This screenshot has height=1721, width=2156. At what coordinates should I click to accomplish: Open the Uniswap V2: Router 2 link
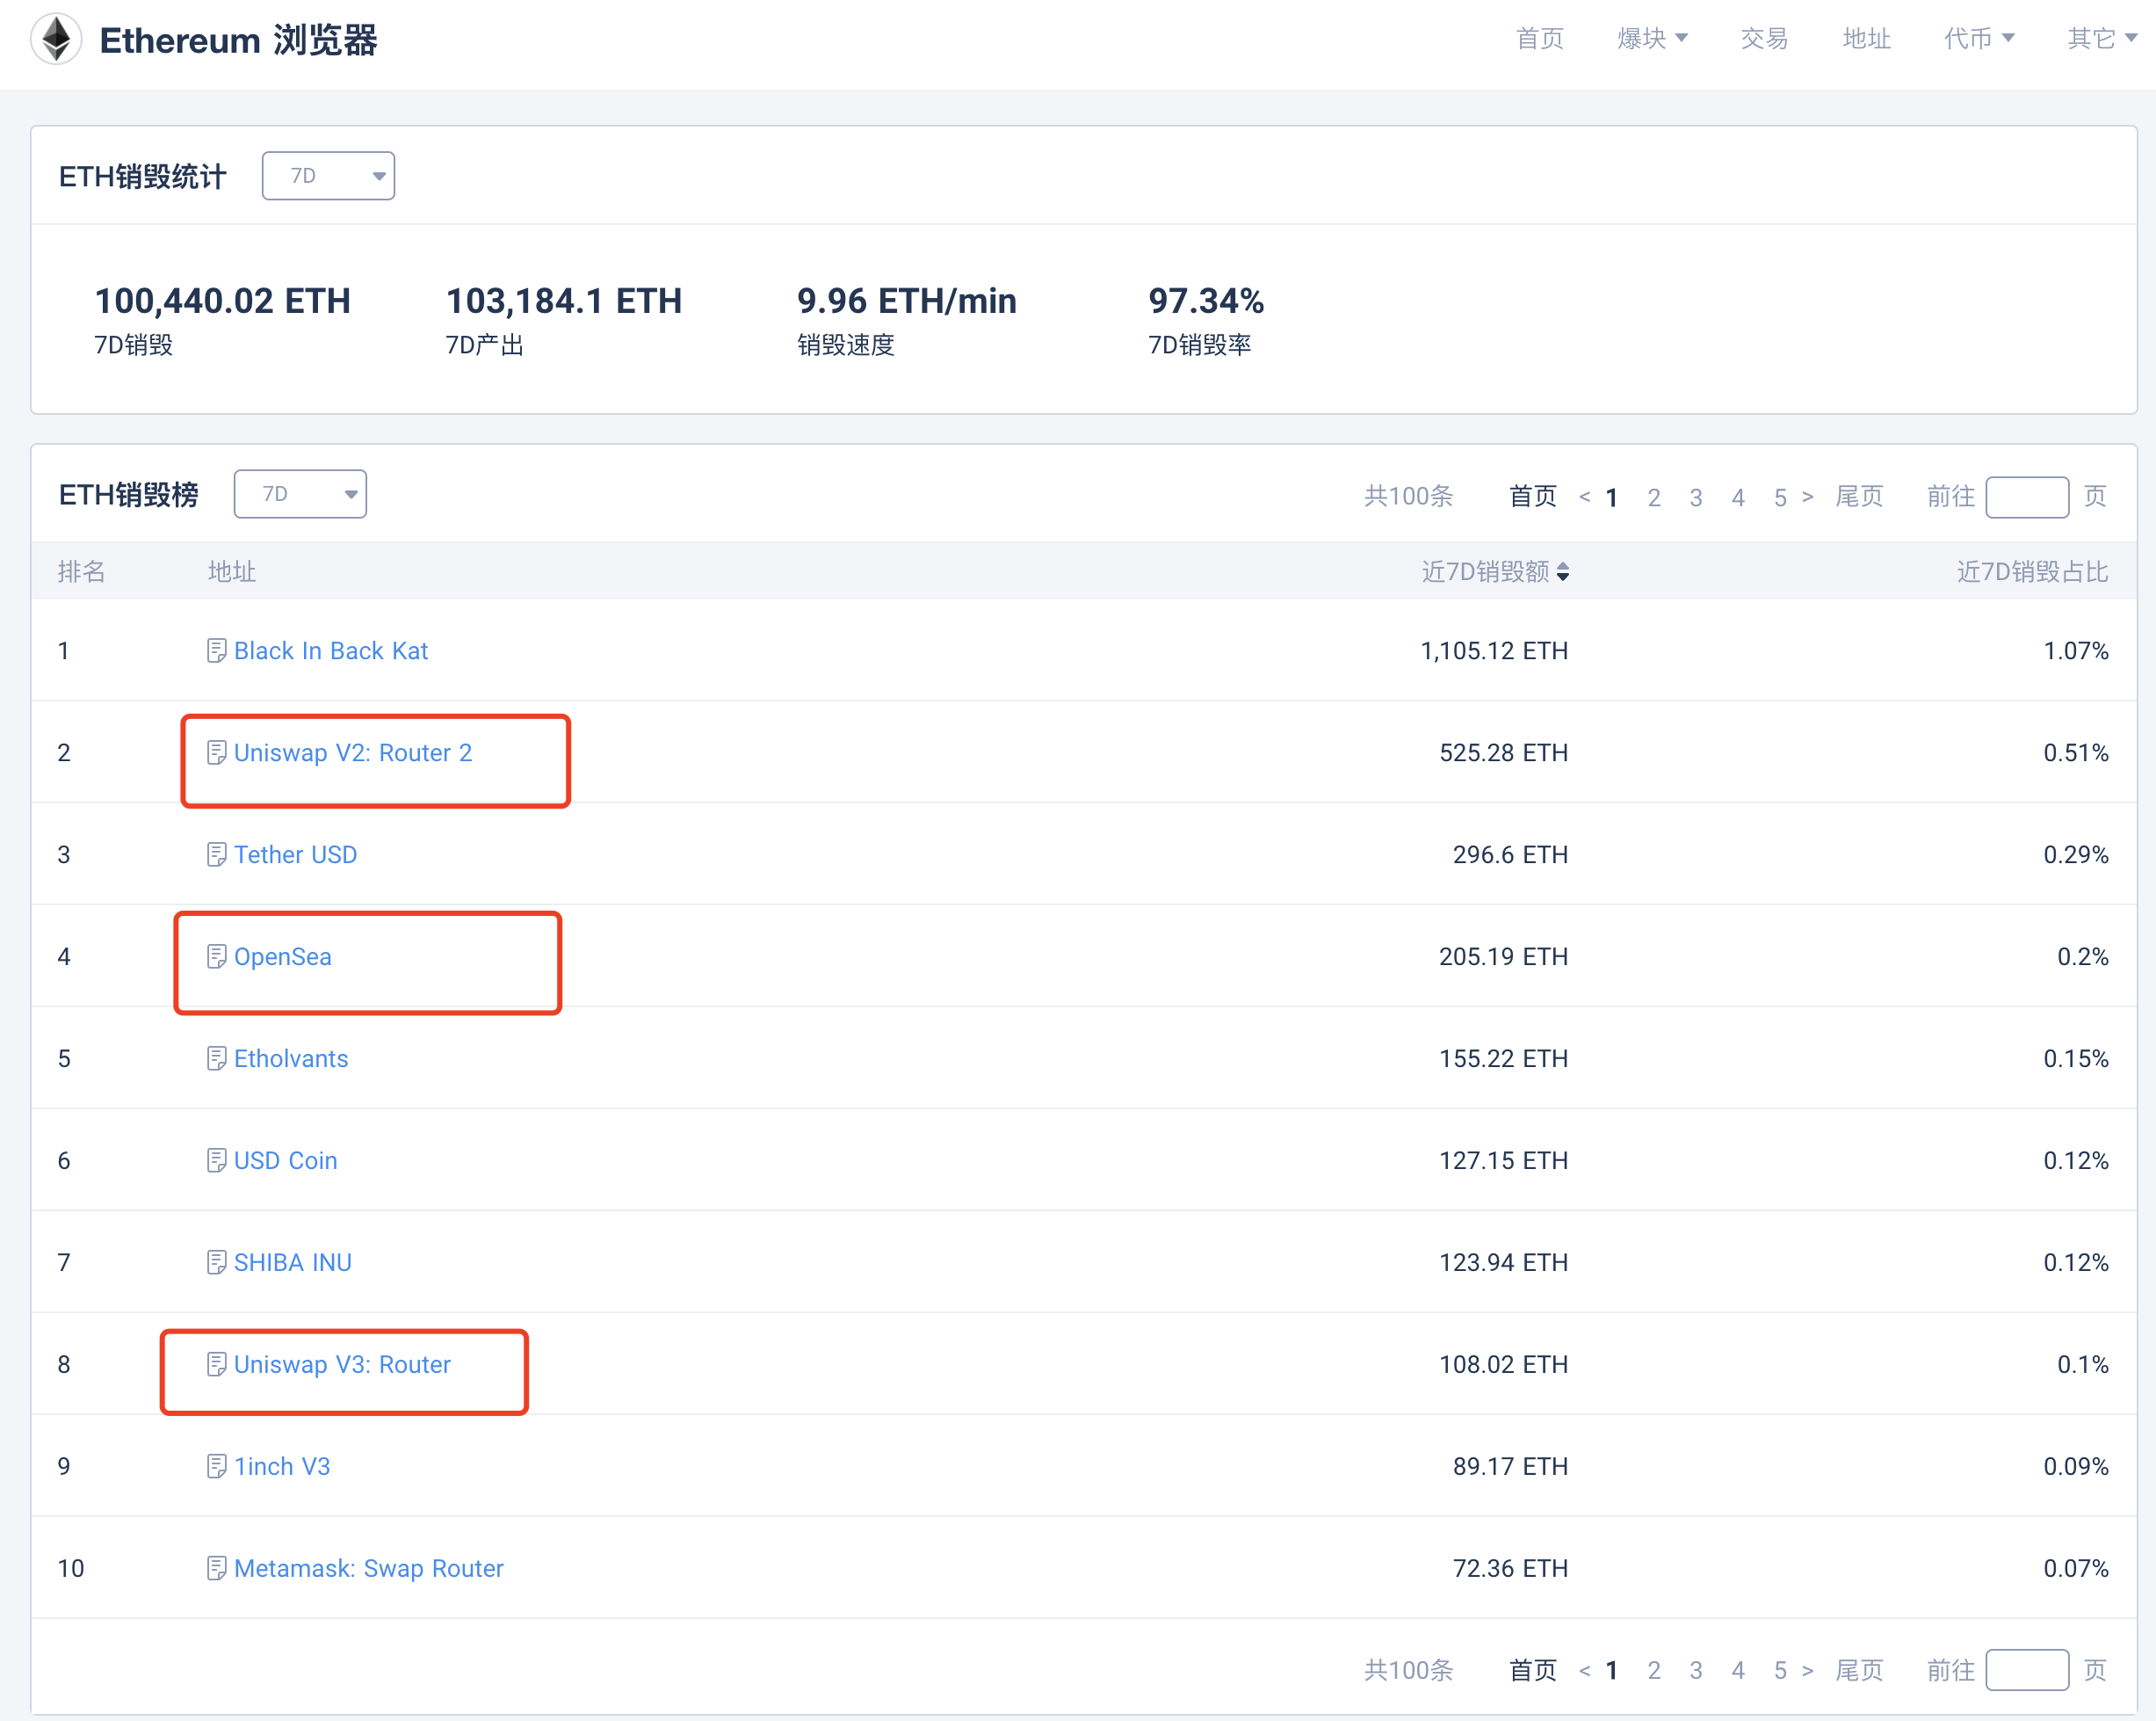coord(353,753)
